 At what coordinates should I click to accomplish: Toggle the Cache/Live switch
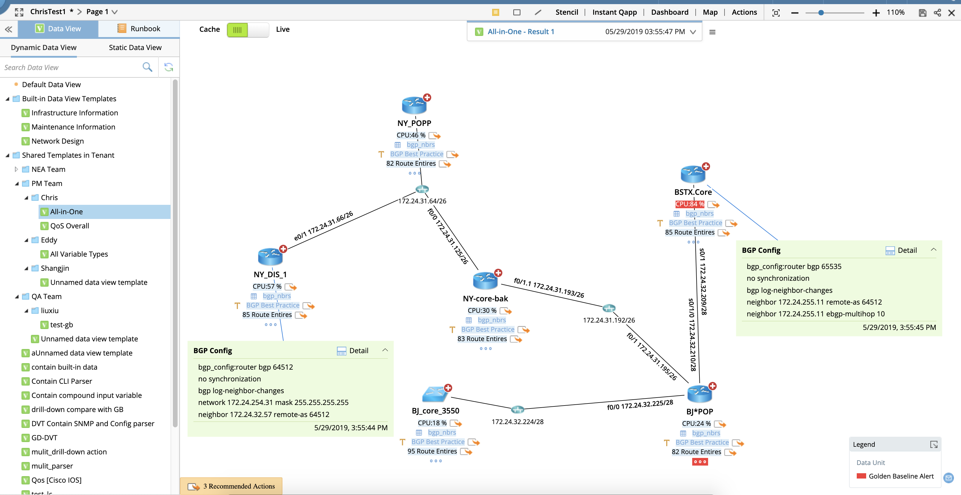pos(248,29)
